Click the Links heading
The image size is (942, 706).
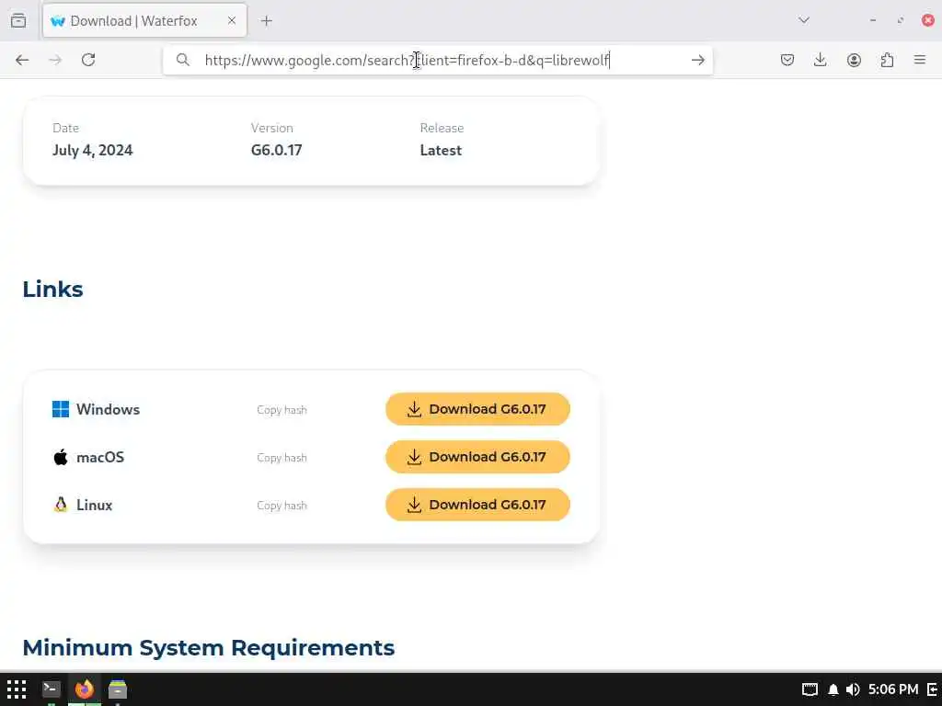(52, 290)
